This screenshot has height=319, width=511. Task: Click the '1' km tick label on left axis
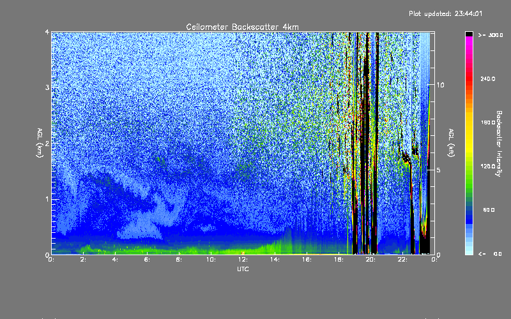pyautogui.click(x=47, y=199)
